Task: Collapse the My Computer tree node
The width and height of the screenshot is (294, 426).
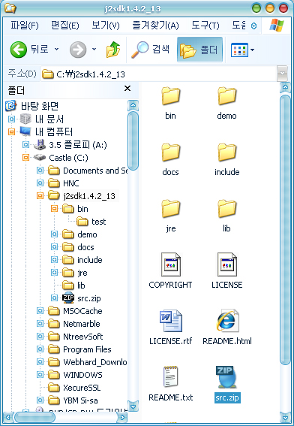Action: pos(11,132)
